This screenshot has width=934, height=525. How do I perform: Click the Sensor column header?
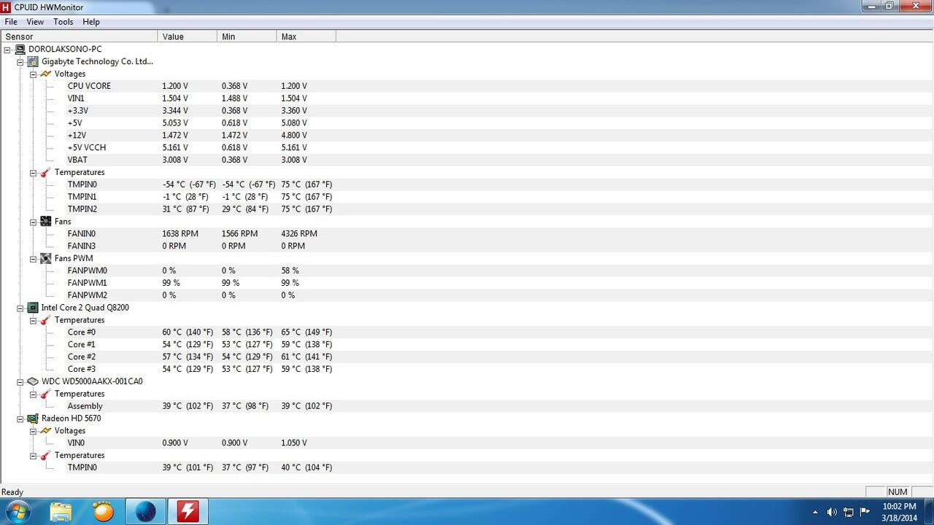[79, 36]
